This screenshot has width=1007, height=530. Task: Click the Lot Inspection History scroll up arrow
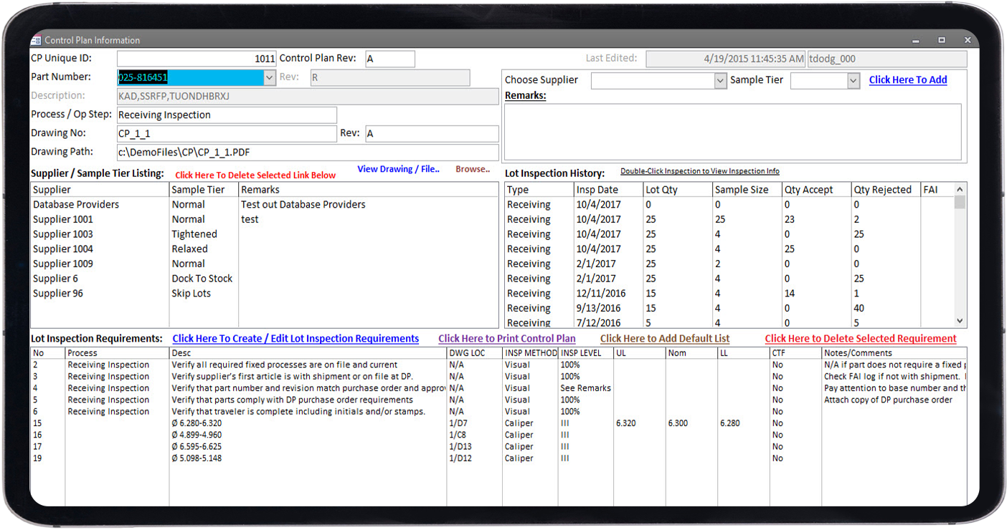pos(960,189)
